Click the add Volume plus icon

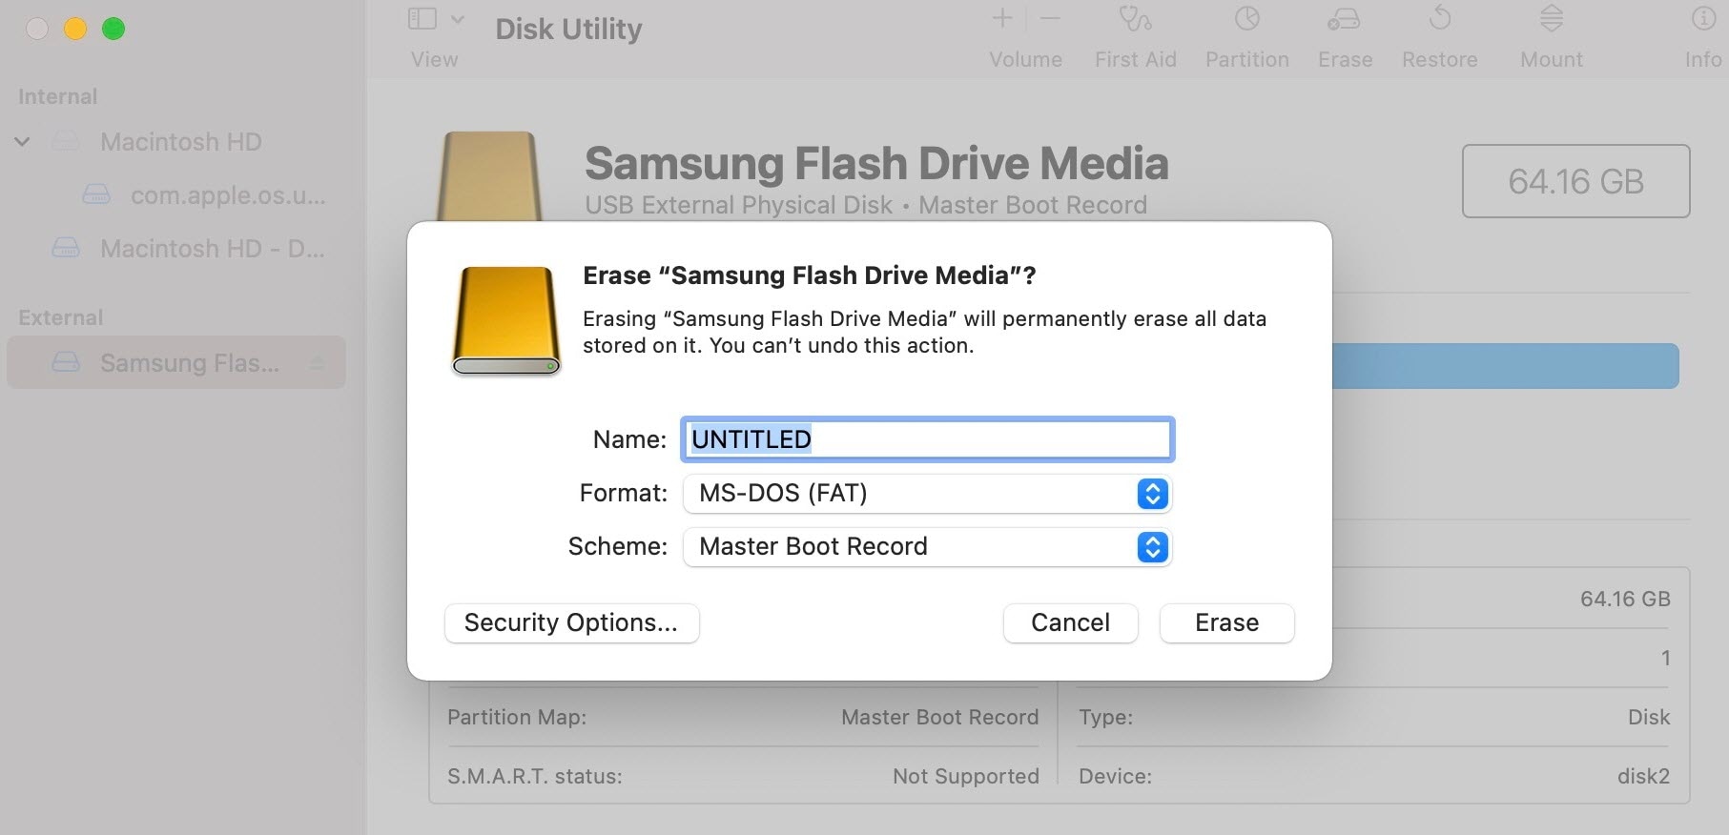pos(1002,18)
